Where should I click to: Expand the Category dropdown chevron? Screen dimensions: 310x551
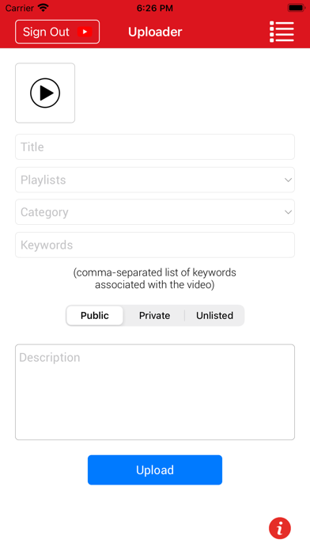point(288,212)
